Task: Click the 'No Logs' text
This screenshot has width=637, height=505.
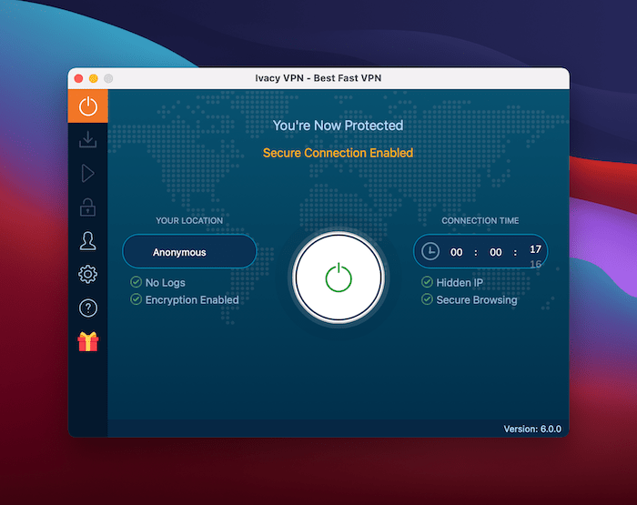Action: [x=166, y=282]
